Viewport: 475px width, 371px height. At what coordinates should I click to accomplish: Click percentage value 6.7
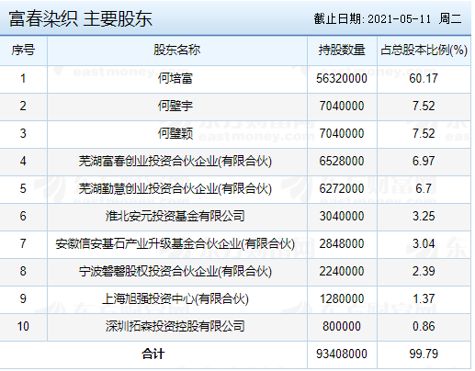[x=424, y=188]
